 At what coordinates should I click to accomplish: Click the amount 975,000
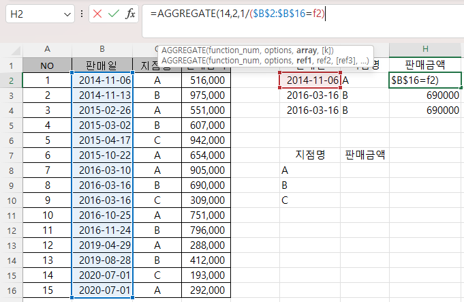click(x=206, y=95)
